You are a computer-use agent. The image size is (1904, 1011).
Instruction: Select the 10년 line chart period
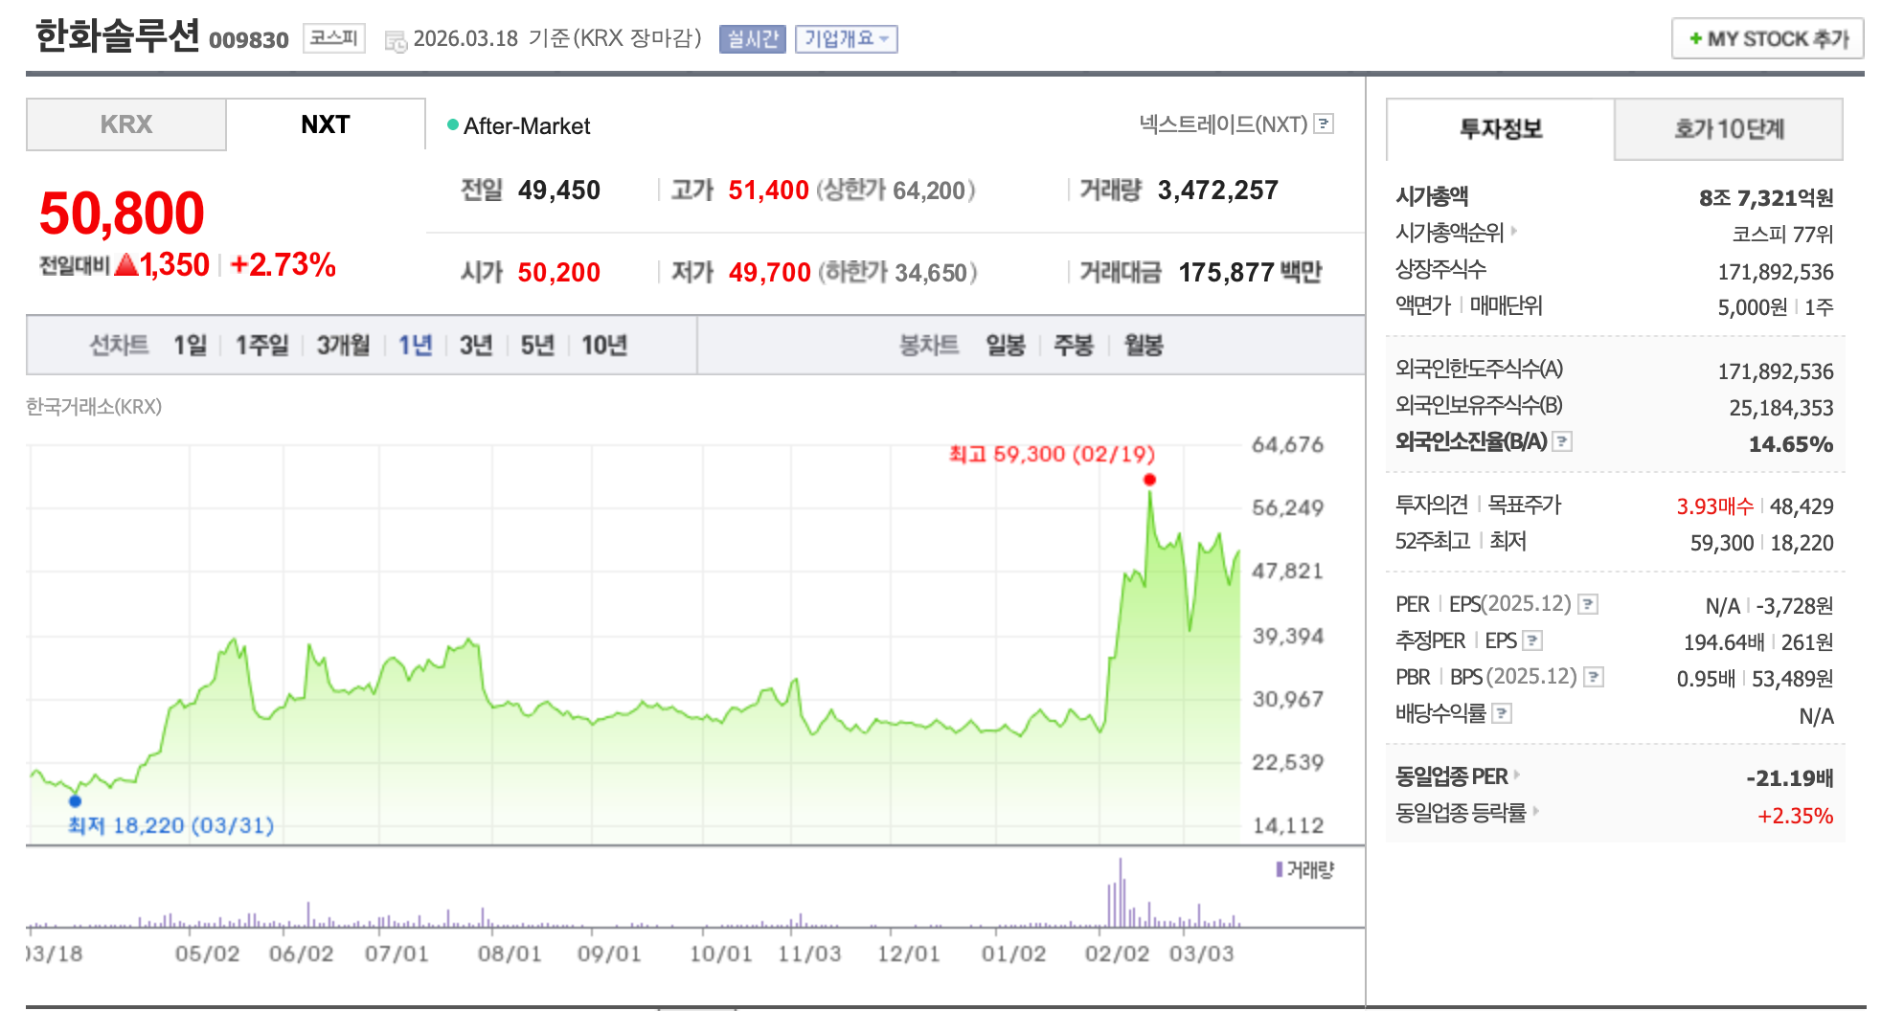[604, 345]
